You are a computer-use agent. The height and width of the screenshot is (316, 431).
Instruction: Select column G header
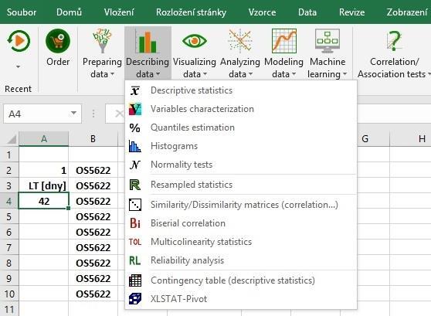click(x=365, y=139)
